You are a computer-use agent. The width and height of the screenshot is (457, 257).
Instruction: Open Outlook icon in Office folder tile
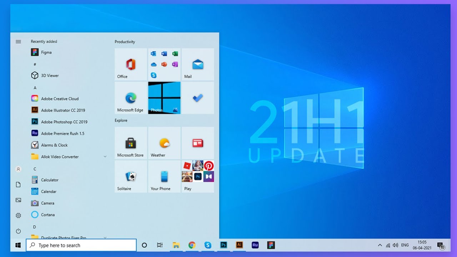tap(154, 54)
